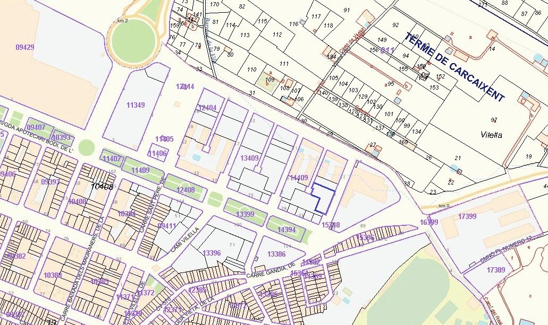Click block label 09393
Image resolution: width=548 pixels, height=325 pixels.
[x=50, y=182]
